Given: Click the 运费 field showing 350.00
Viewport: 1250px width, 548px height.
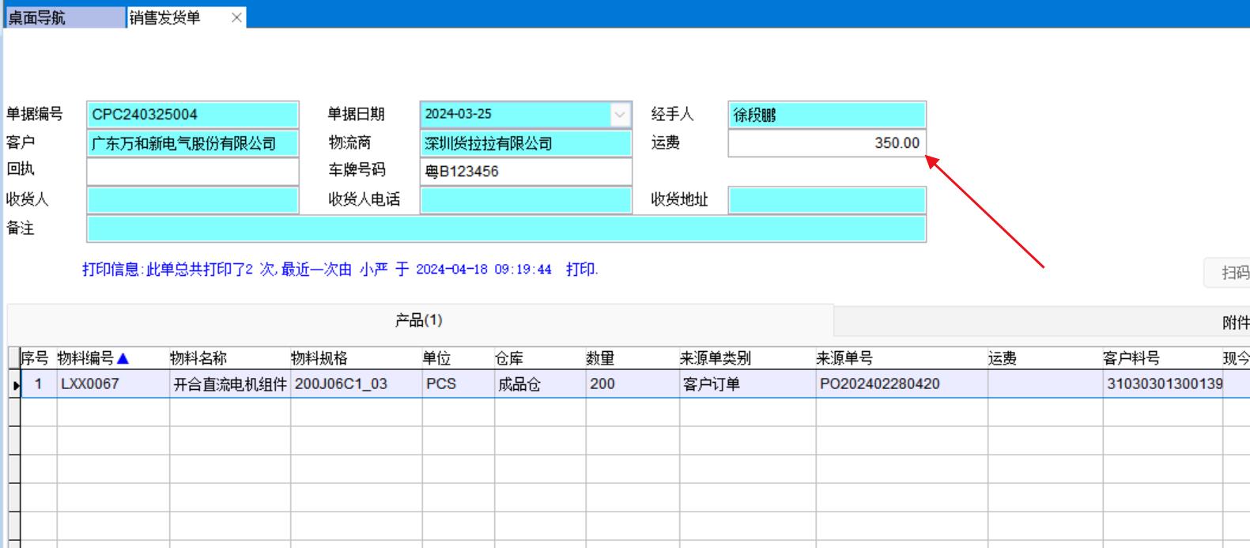Looking at the screenshot, I should point(826,143).
